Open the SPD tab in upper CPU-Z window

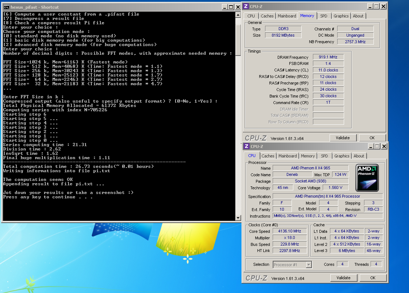pos(324,16)
